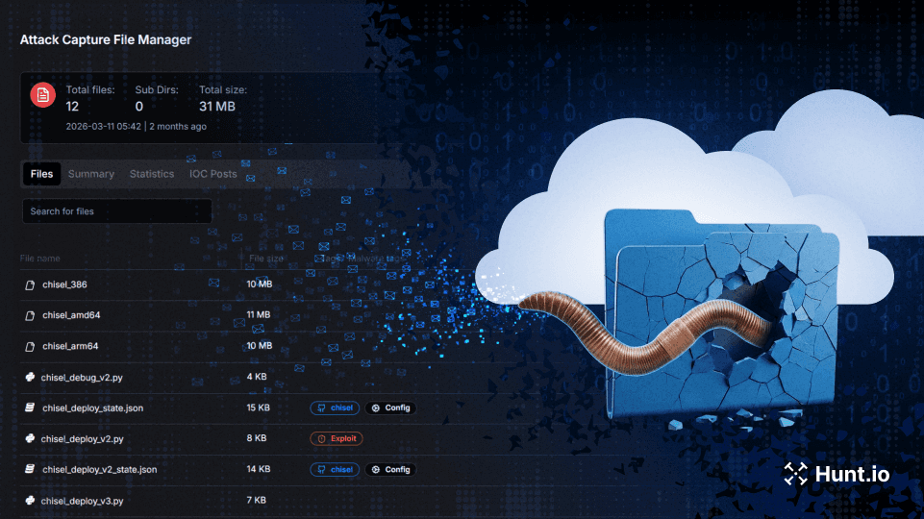
Task: Open the chisel_deploy_state.json file
Action: pyautogui.click(x=92, y=408)
